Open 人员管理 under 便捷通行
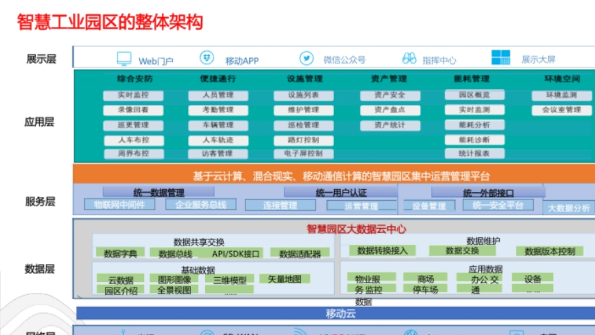 tap(218, 95)
